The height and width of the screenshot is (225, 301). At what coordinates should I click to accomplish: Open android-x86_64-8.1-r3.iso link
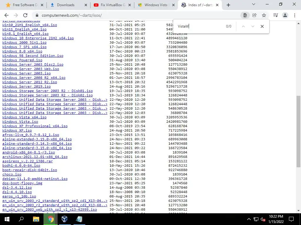click(x=29, y=152)
